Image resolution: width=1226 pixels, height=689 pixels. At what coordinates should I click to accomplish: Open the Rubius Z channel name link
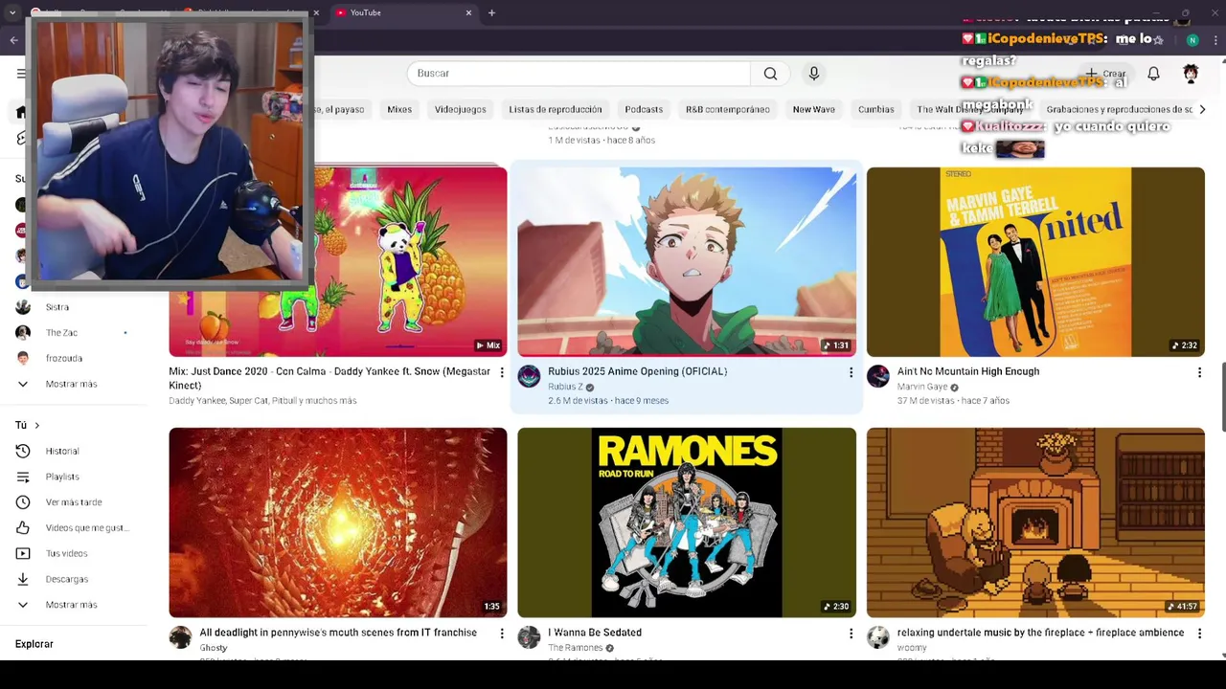[565, 387]
